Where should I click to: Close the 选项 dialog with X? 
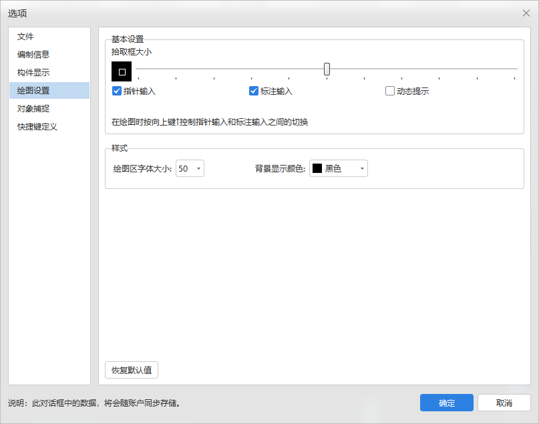[526, 13]
